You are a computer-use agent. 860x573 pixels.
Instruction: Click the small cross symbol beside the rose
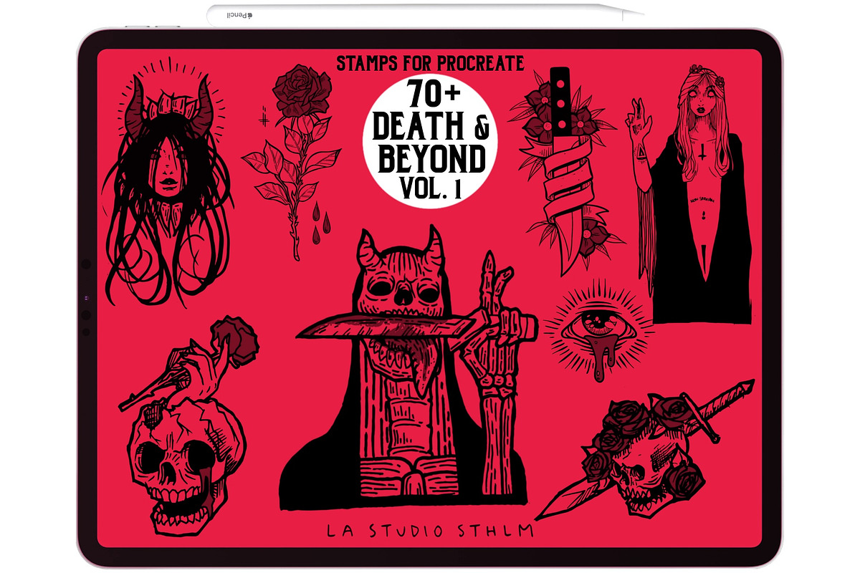(264, 116)
